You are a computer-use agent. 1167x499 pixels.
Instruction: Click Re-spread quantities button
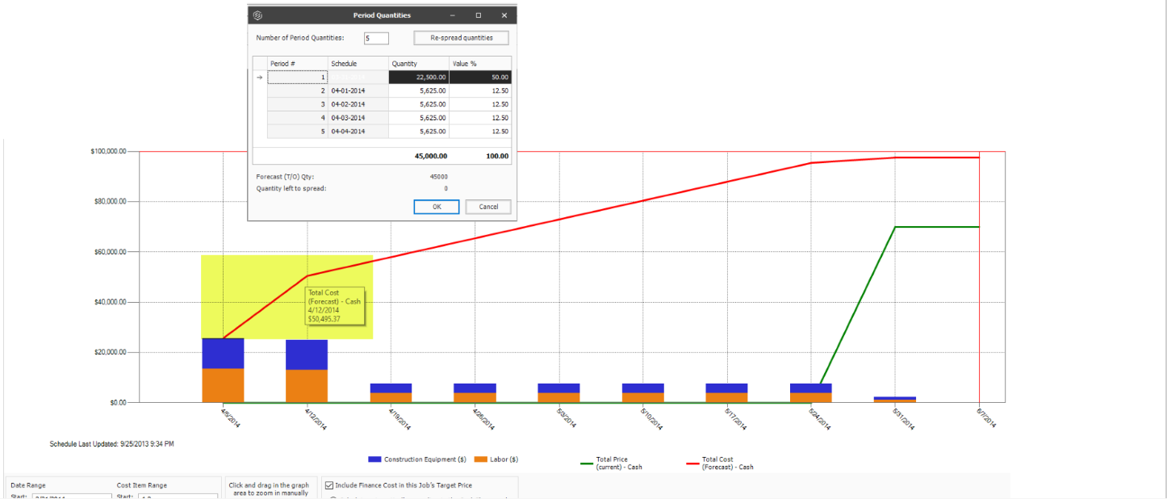(462, 38)
